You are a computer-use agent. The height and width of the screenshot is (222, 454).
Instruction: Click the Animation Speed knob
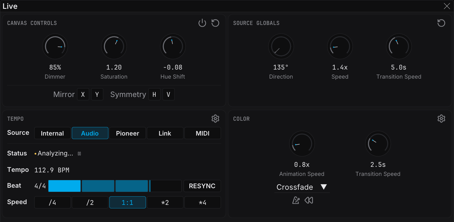click(302, 144)
